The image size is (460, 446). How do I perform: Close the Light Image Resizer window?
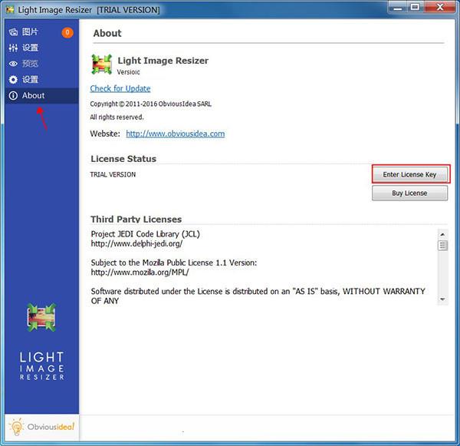pos(439,8)
